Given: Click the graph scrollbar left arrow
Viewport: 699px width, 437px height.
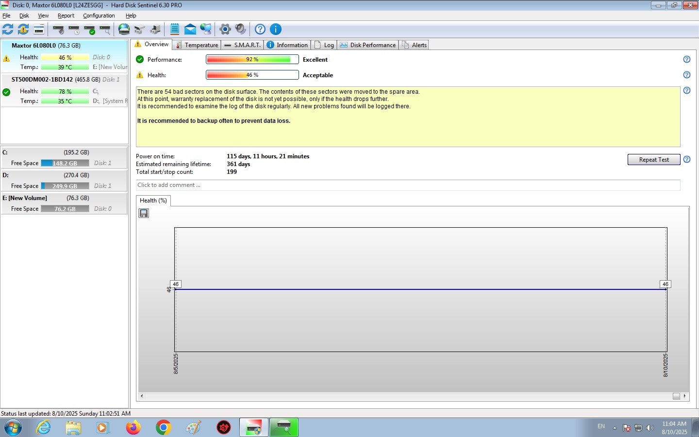Looking at the screenshot, I should 142,396.
